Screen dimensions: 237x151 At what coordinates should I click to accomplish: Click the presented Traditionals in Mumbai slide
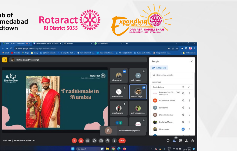tap(55, 100)
